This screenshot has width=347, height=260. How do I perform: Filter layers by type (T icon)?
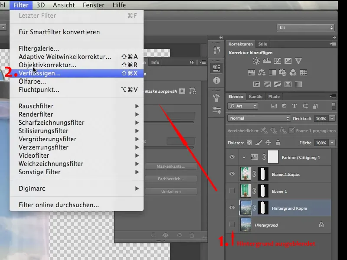point(295,106)
